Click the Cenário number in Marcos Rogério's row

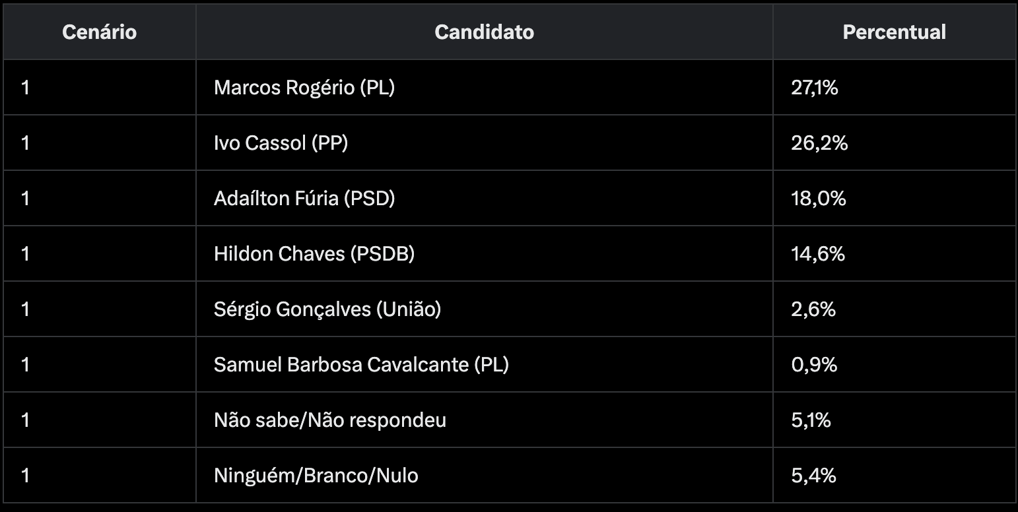pyautogui.click(x=25, y=88)
